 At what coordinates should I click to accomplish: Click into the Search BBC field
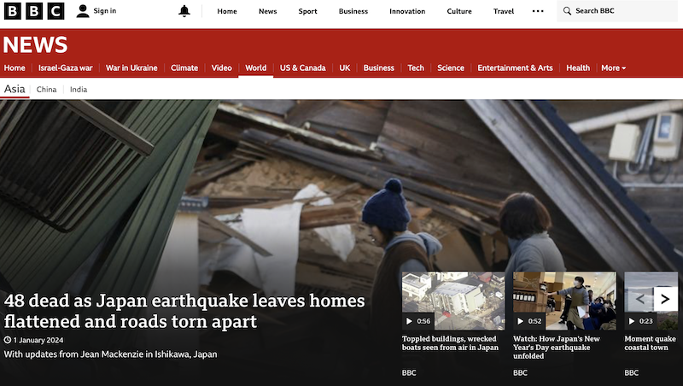pos(616,11)
